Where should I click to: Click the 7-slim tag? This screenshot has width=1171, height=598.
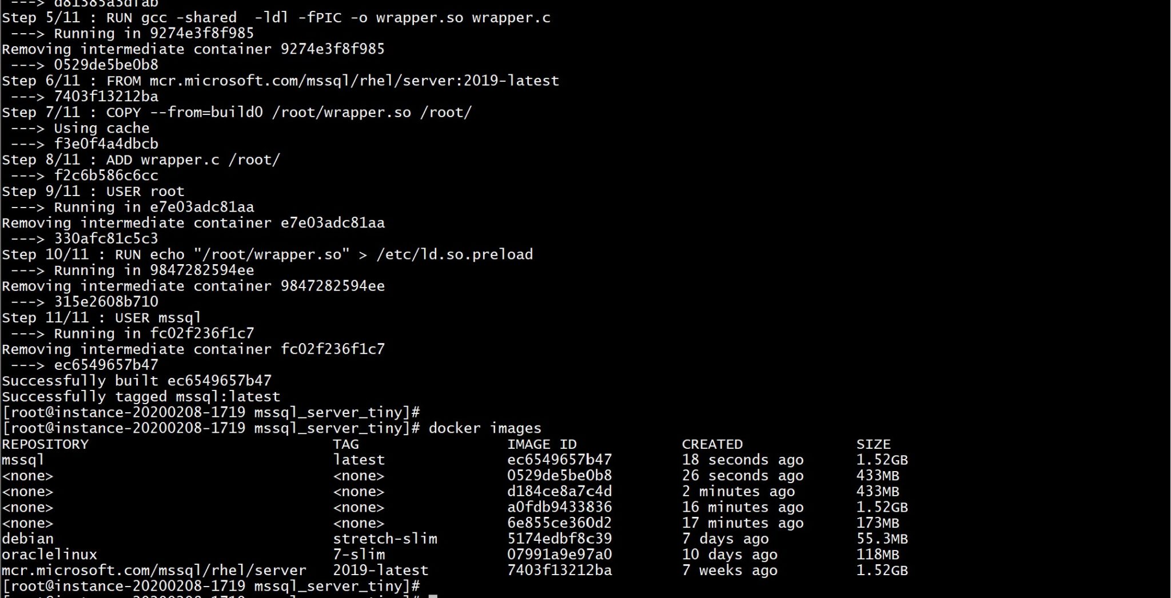359,555
